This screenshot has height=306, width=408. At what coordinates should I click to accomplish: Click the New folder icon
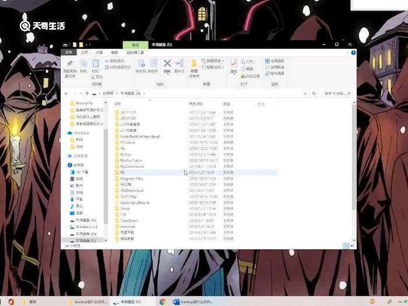tap(194, 63)
